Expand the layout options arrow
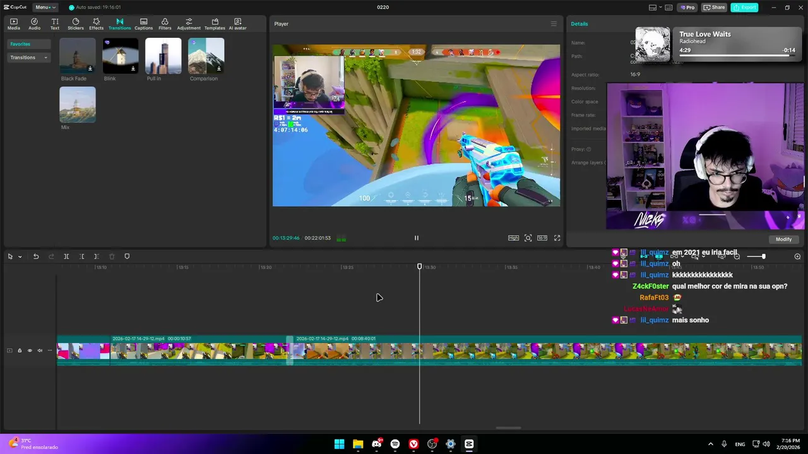Image resolution: width=808 pixels, height=454 pixels. [660, 8]
